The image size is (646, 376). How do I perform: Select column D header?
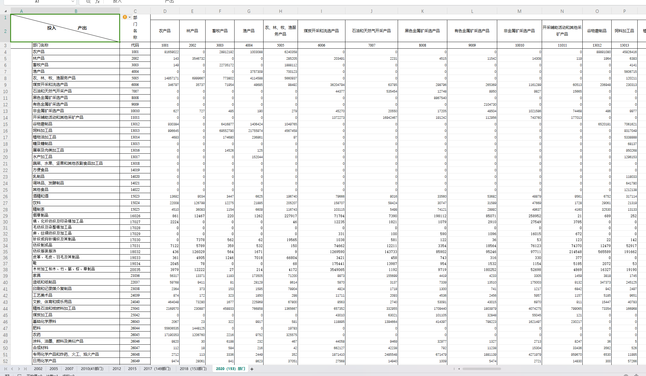[165, 11]
